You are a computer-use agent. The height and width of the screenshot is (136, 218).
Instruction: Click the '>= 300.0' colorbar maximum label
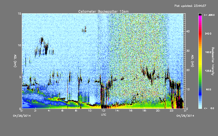click(x=209, y=15)
